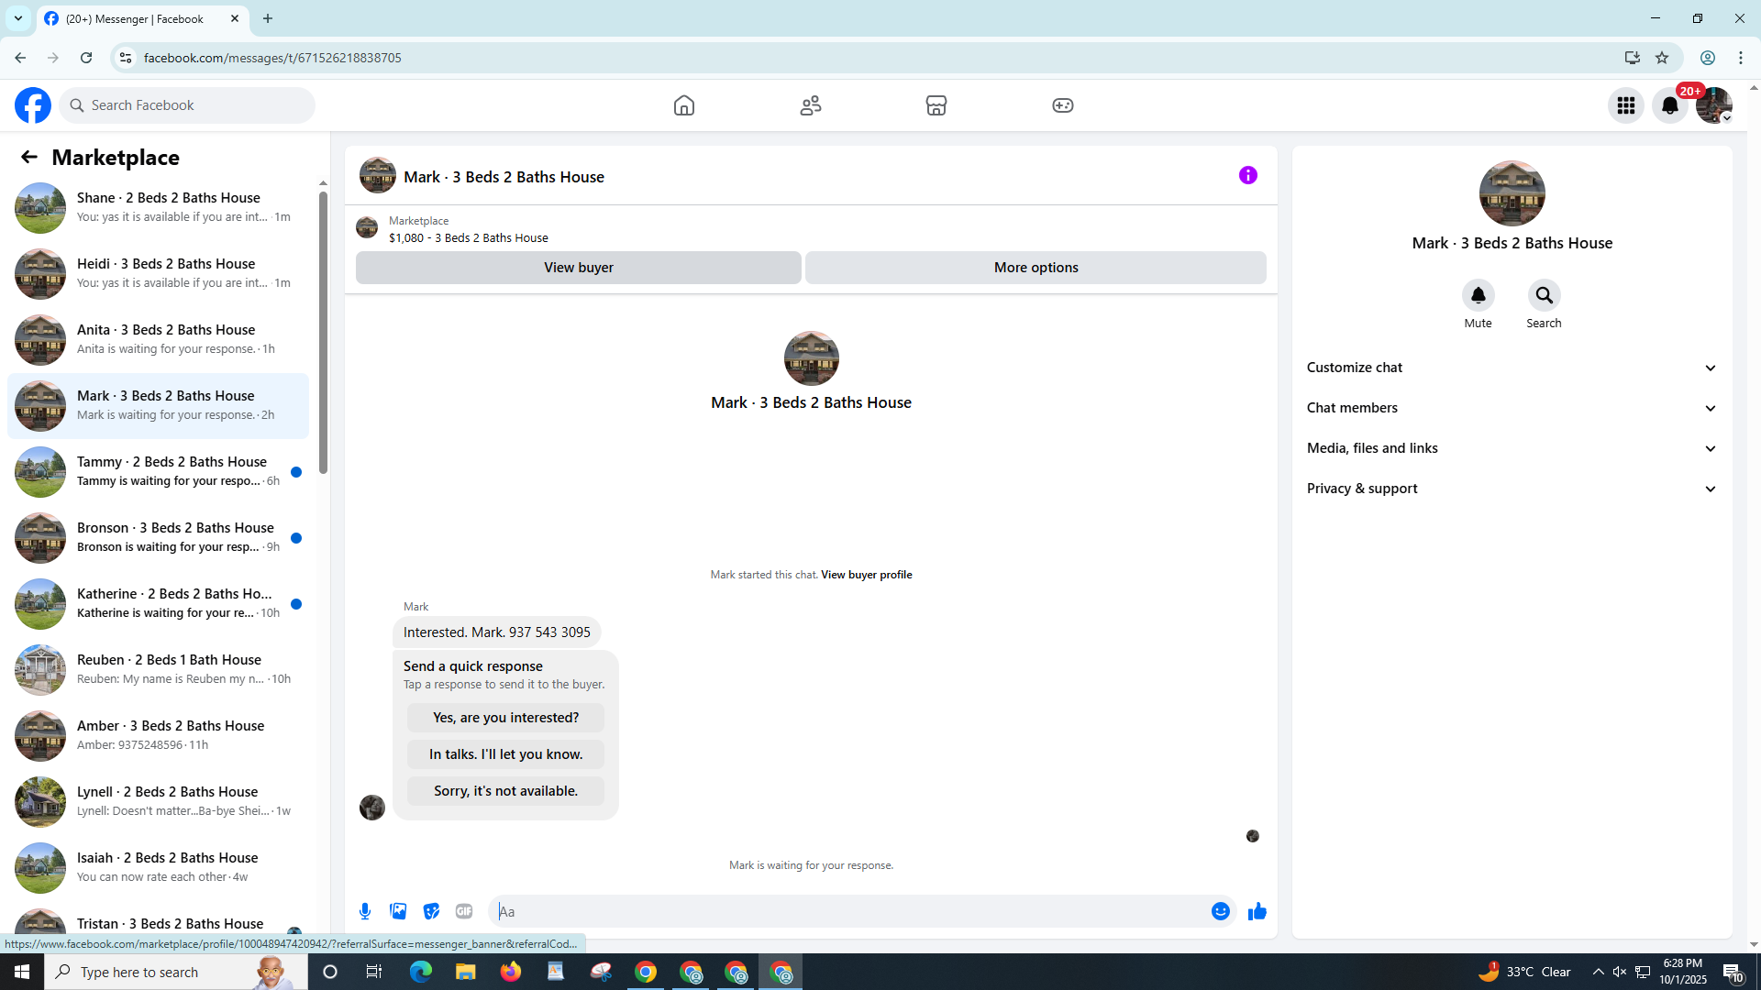Show hidden system tray icons
Image resolution: width=1761 pixels, height=990 pixels.
[x=1599, y=972]
